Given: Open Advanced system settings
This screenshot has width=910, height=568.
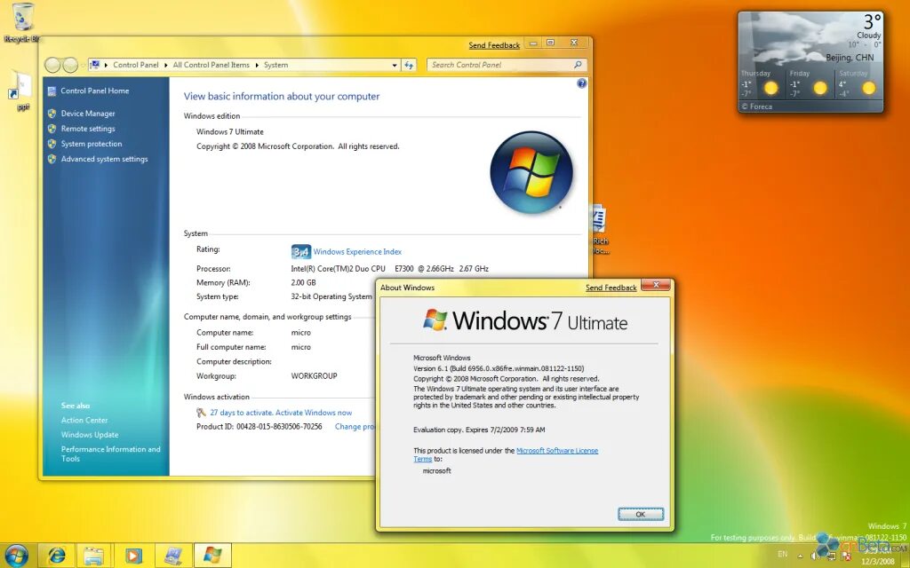Looking at the screenshot, I should click(105, 159).
